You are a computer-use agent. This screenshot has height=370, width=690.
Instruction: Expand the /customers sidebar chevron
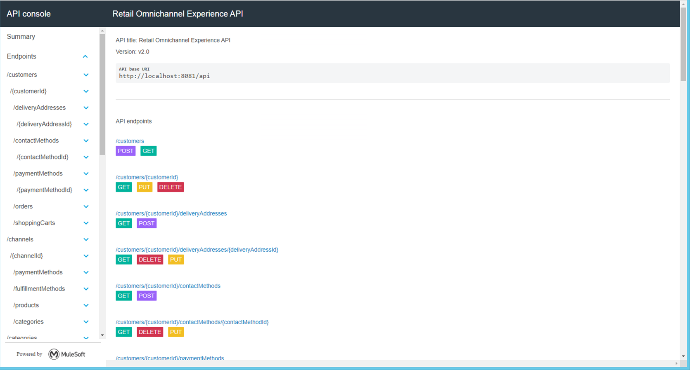pyautogui.click(x=86, y=75)
